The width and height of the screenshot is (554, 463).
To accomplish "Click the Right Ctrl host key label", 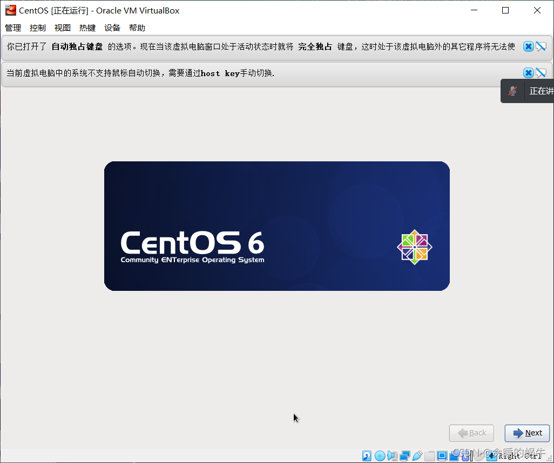I will pyautogui.click(x=520, y=456).
